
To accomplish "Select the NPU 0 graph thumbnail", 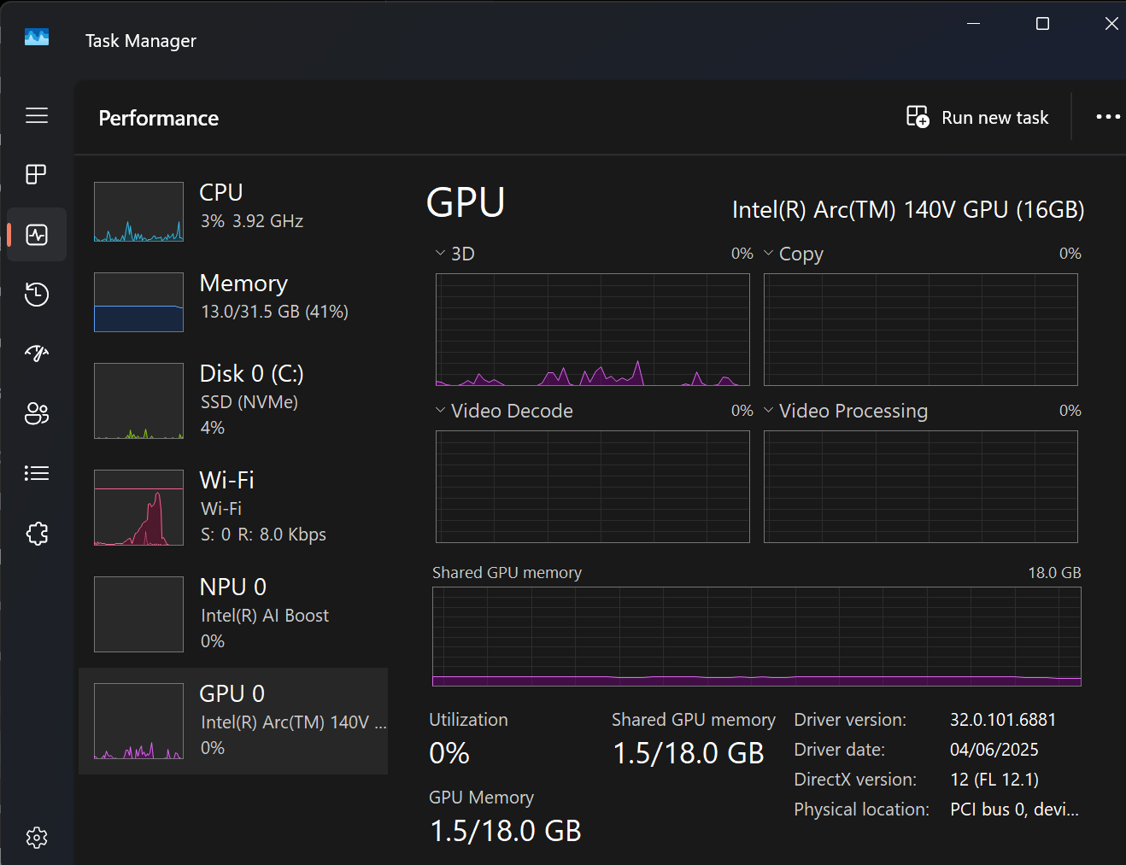I will pos(138,614).
